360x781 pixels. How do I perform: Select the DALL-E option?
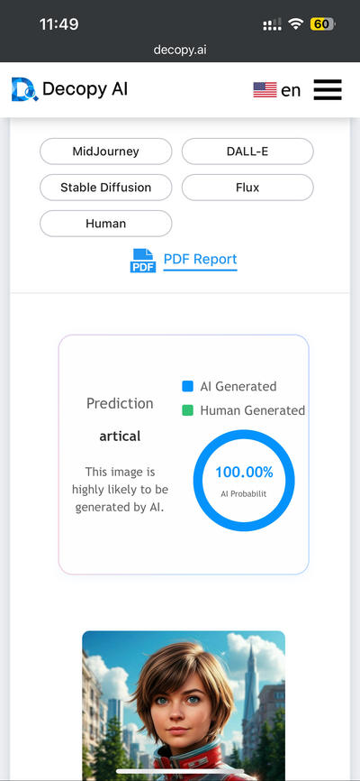(247, 152)
